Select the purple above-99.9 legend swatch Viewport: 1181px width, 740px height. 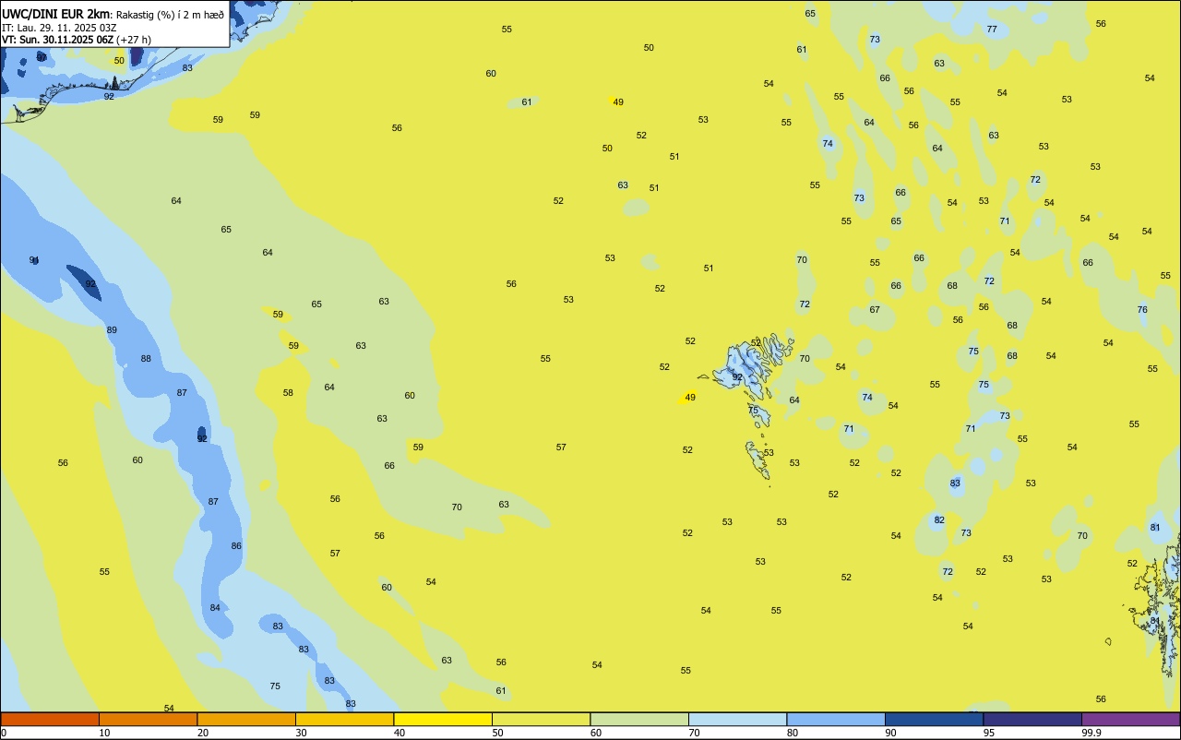[1131, 719]
